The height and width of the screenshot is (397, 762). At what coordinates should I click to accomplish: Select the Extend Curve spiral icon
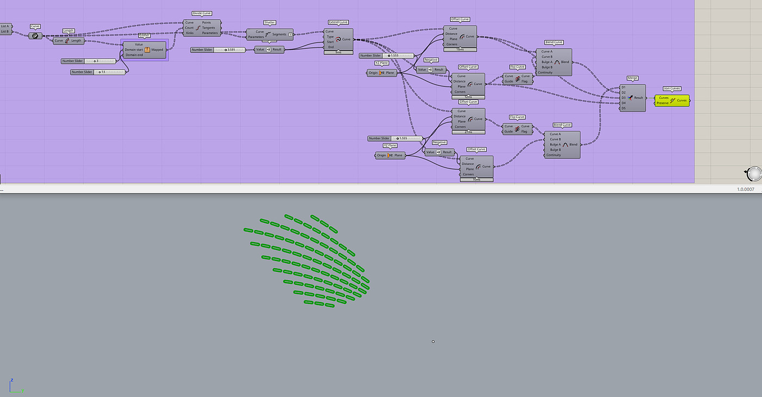[338, 39]
